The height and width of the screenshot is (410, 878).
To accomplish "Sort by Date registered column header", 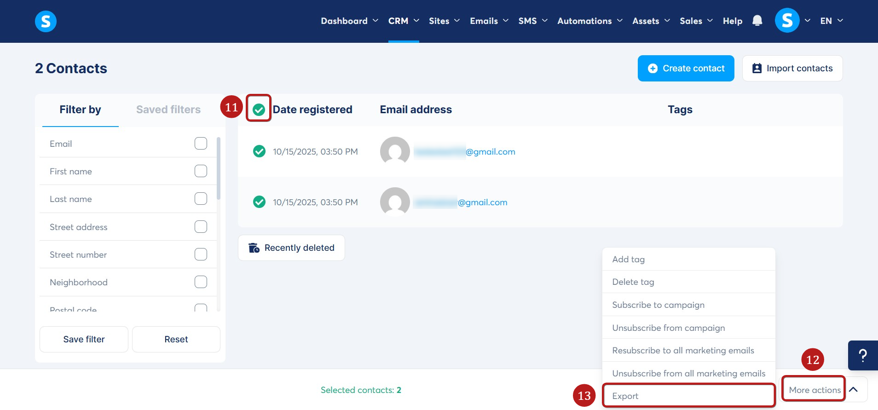I will pos(312,110).
